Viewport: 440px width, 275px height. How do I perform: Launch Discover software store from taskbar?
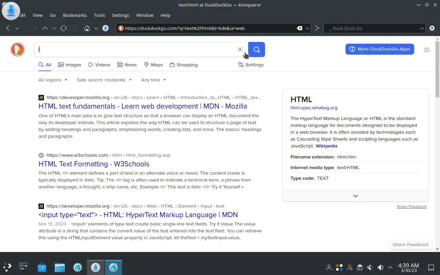[x=42, y=267]
